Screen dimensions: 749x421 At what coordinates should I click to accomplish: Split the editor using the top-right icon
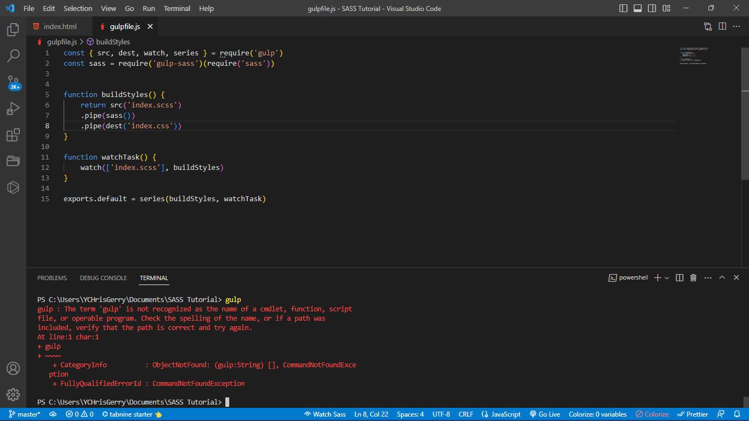[x=721, y=26]
